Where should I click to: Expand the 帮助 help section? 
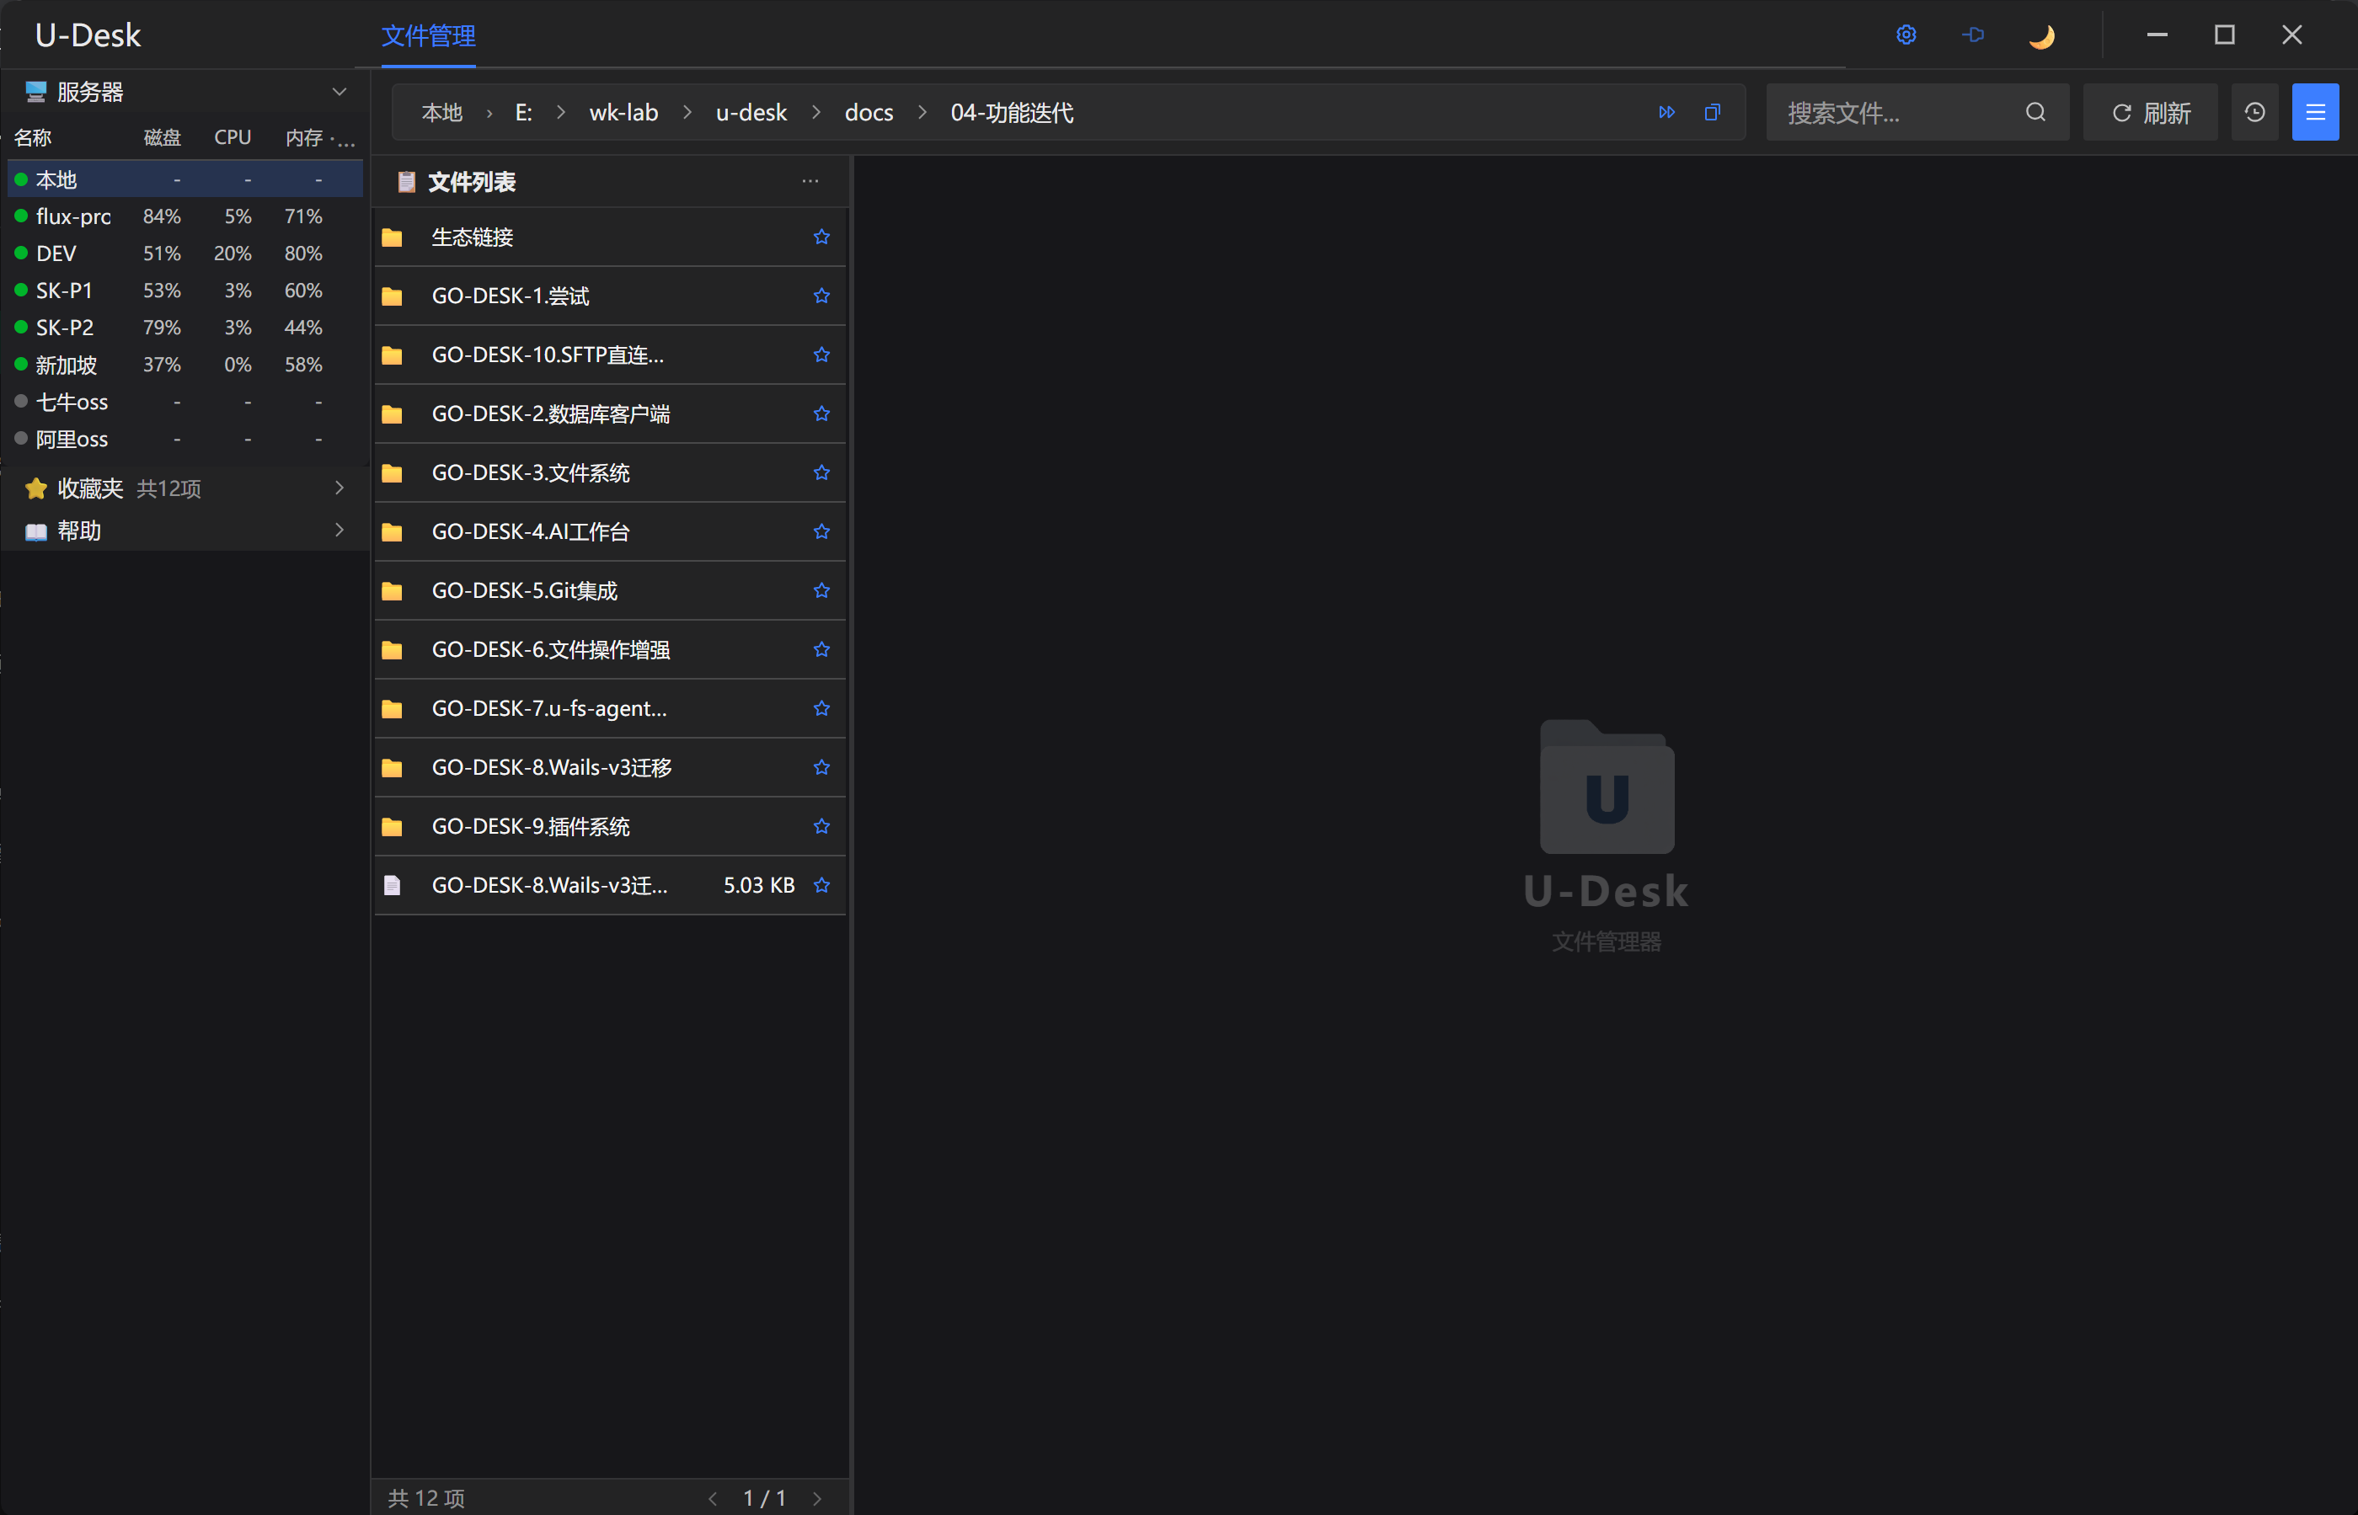tap(340, 531)
